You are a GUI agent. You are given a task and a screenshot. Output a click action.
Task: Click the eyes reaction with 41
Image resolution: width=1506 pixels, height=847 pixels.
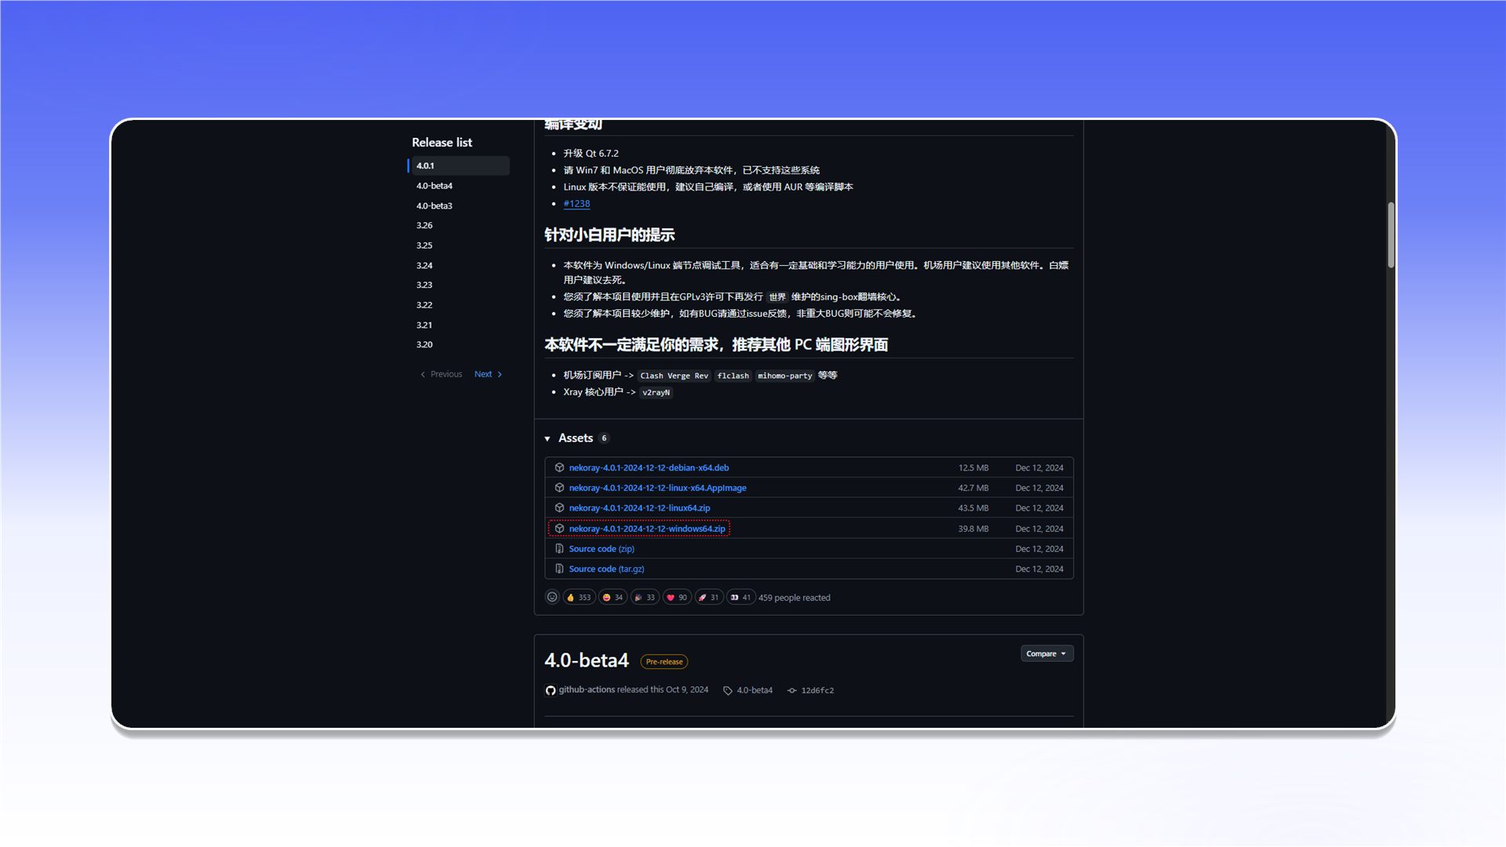click(x=740, y=598)
